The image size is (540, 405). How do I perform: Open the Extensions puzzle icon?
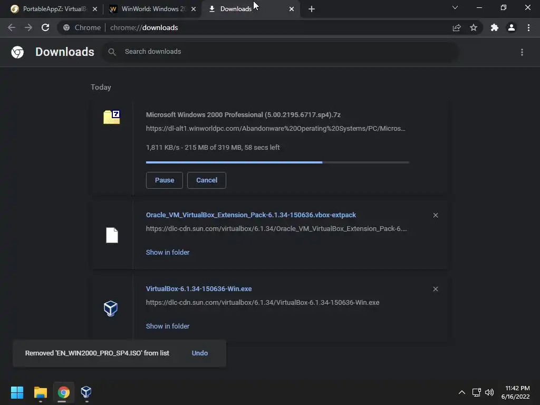click(x=495, y=27)
